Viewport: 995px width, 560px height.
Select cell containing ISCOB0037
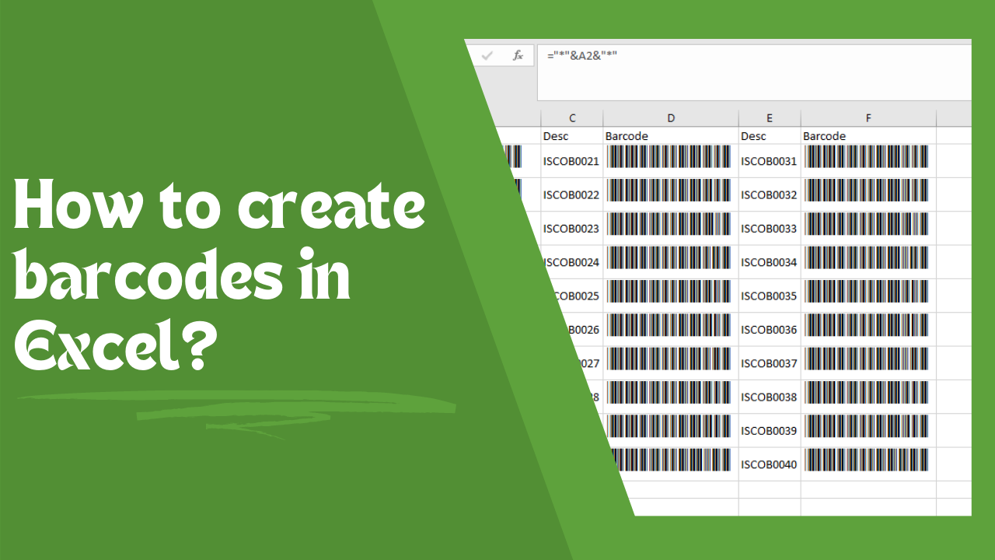(770, 363)
